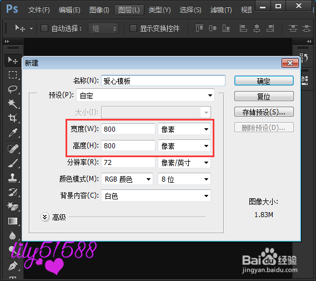
Task: Select the History Brush tool
Action: click(x=12, y=192)
